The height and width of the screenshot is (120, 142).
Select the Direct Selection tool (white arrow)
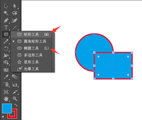(15, 6)
